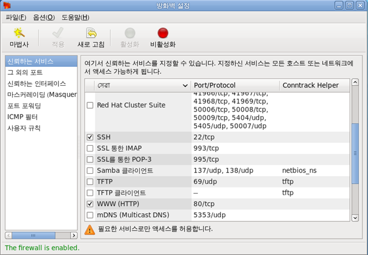This screenshot has width=368, height=255.
Task: Sort by the service column header arrow
Action: point(185,86)
